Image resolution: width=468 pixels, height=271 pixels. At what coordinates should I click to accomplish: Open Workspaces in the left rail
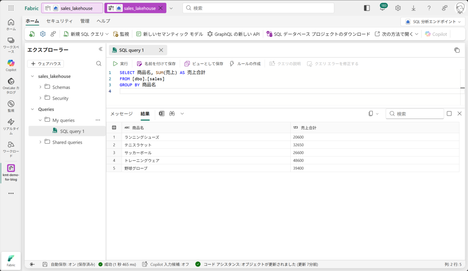pyautogui.click(x=11, y=45)
